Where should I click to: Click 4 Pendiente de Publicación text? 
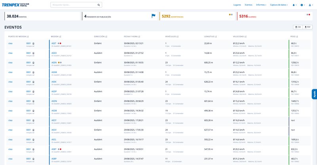tap(97, 16)
